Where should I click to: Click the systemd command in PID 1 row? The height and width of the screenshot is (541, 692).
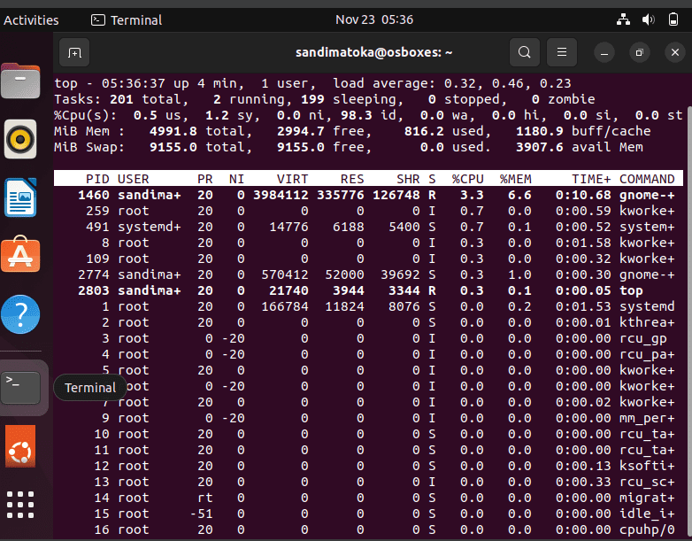(647, 306)
